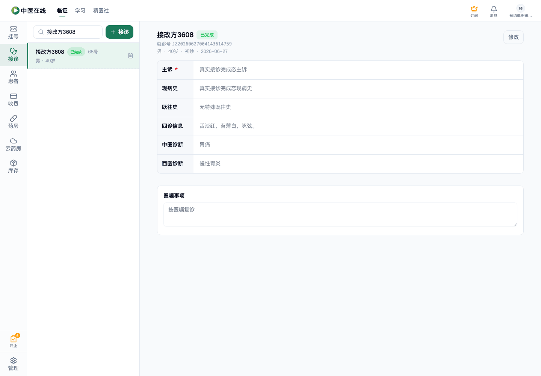
Task: Open the 药房 pharmacy sidebar icon
Action: point(14,118)
